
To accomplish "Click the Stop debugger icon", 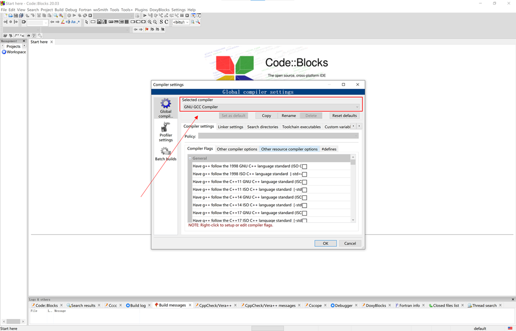I will (187, 16).
